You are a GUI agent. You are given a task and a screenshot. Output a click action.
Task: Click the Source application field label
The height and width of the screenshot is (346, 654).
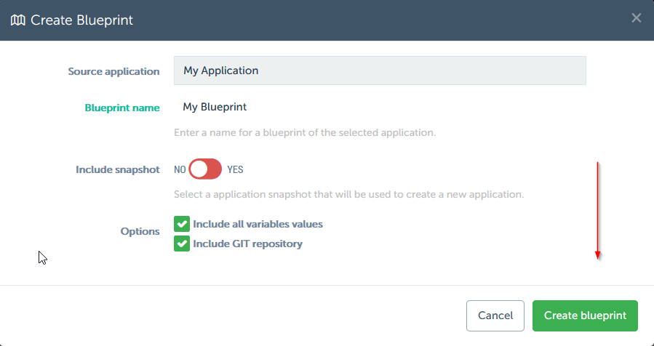[x=113, y=71]
